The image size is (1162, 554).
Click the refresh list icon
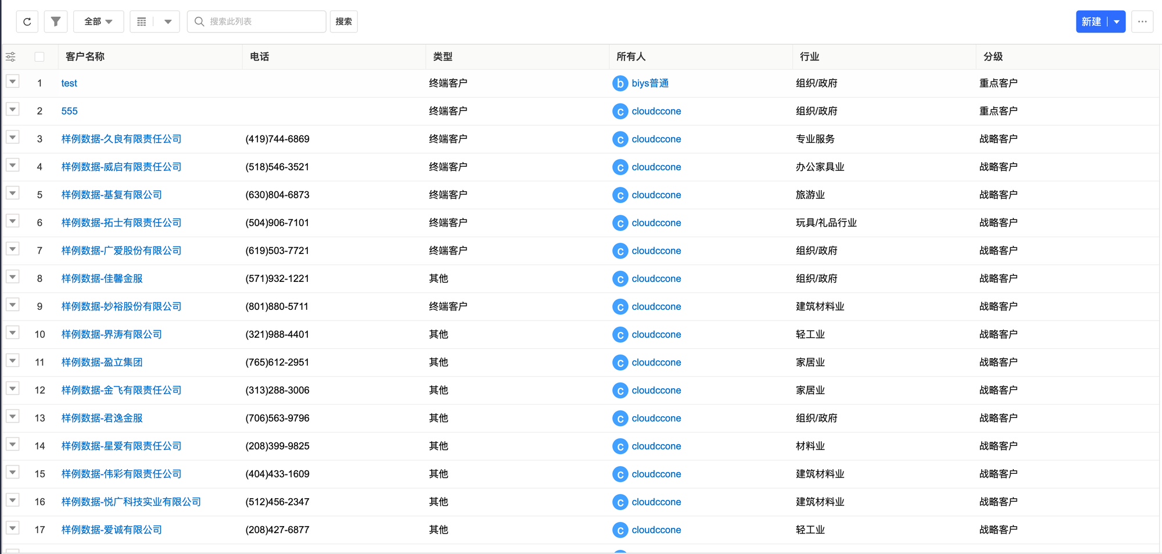pos(27,22)
